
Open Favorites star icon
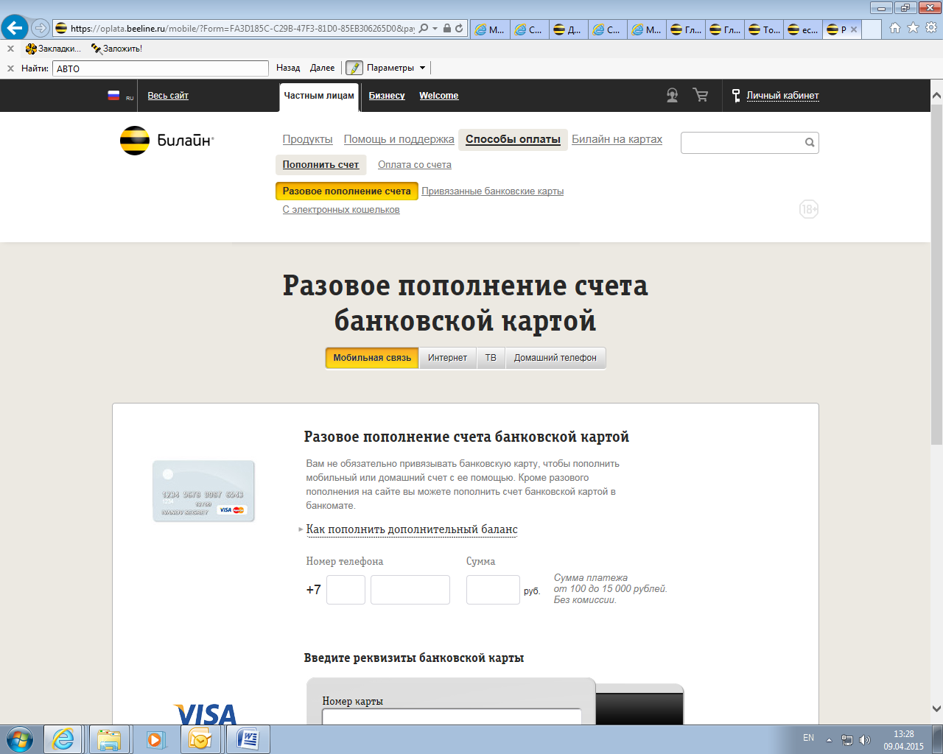point(913,28)
